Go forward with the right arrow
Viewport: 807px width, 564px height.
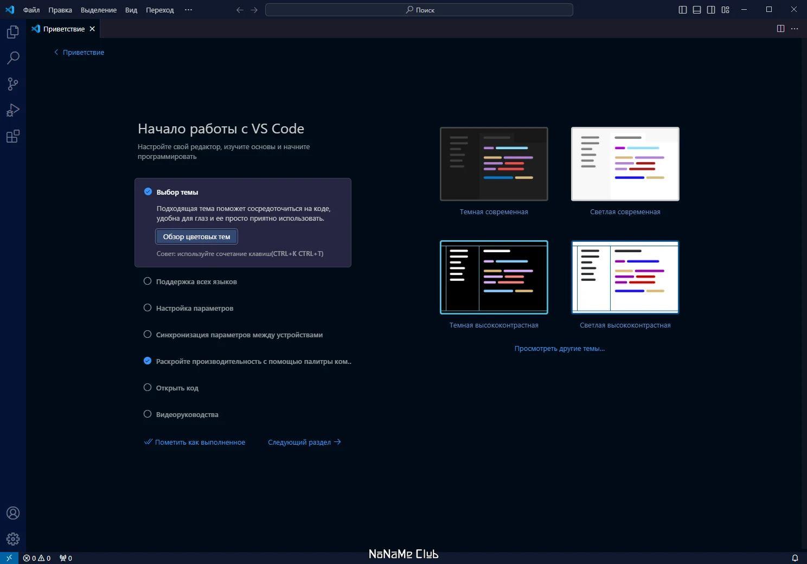(x=254, y=10)
